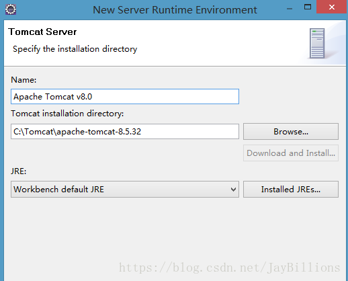Image resolution: width=348 pixels, height=281 pixels.
Task: Click the Eclipse icon in the title bar
Action: click(x=11, y=9)
